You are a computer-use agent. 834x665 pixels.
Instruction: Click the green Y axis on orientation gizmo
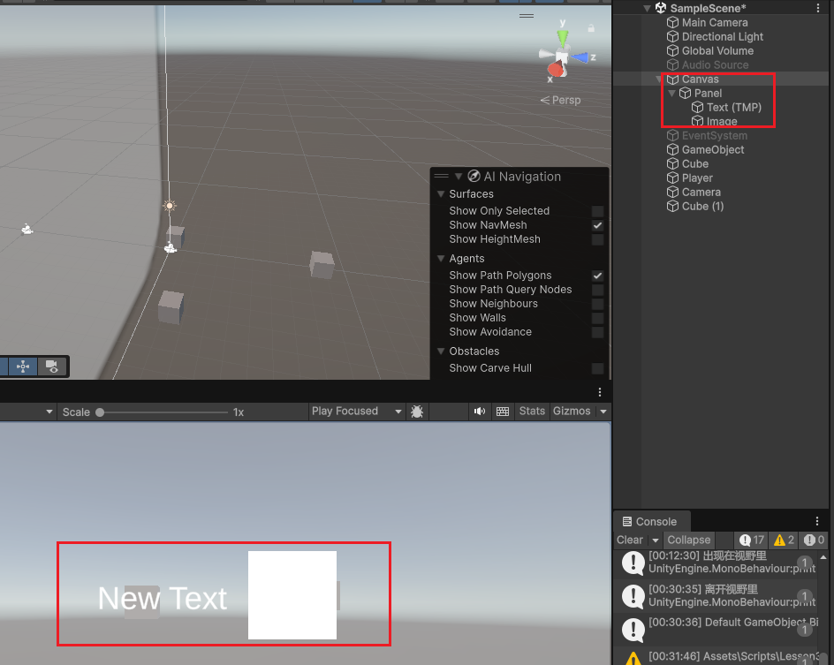coord(563,37)
